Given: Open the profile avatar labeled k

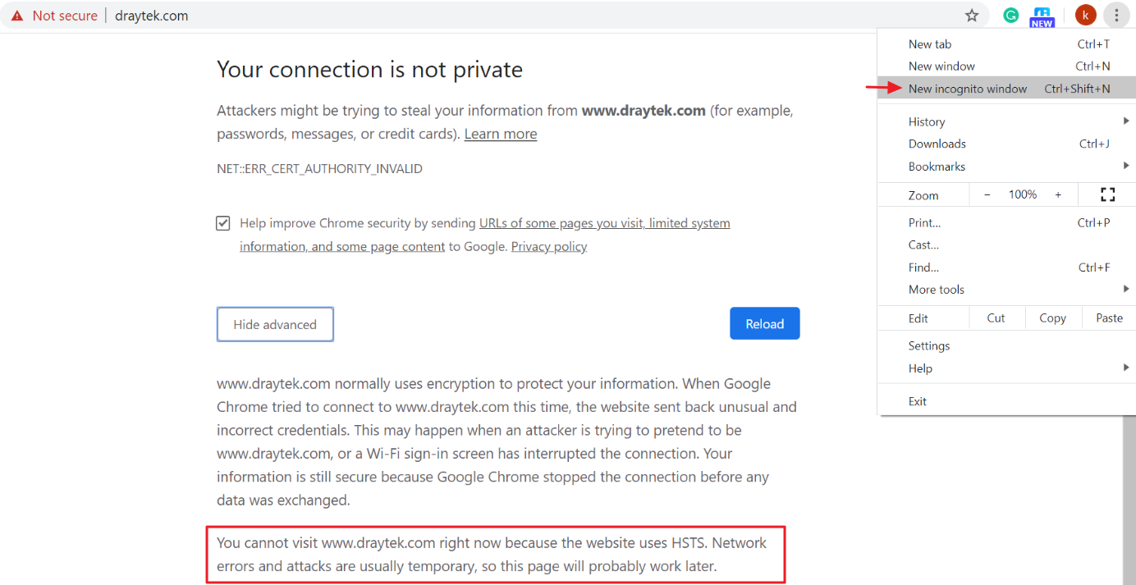Looking at the screenshot, I should [1085, 15].
